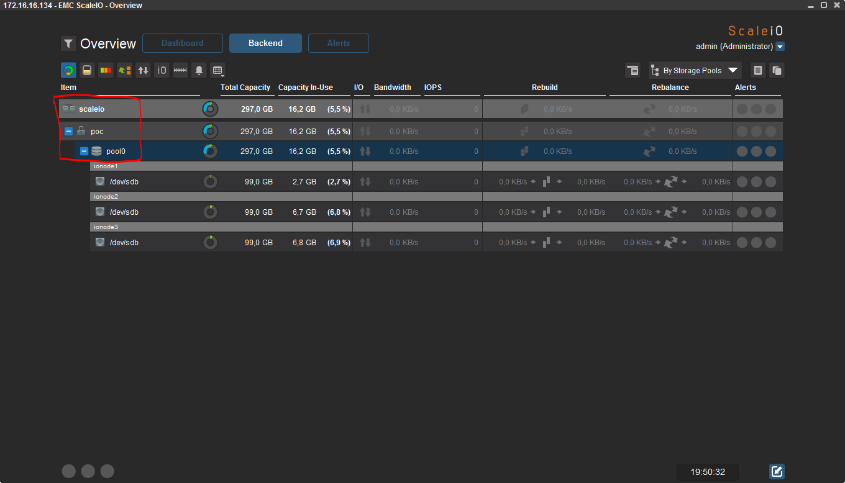The height and width of the screenshot is (483, 845).
Task: Collapse the poc protection domain
Action: pos(69,132)
